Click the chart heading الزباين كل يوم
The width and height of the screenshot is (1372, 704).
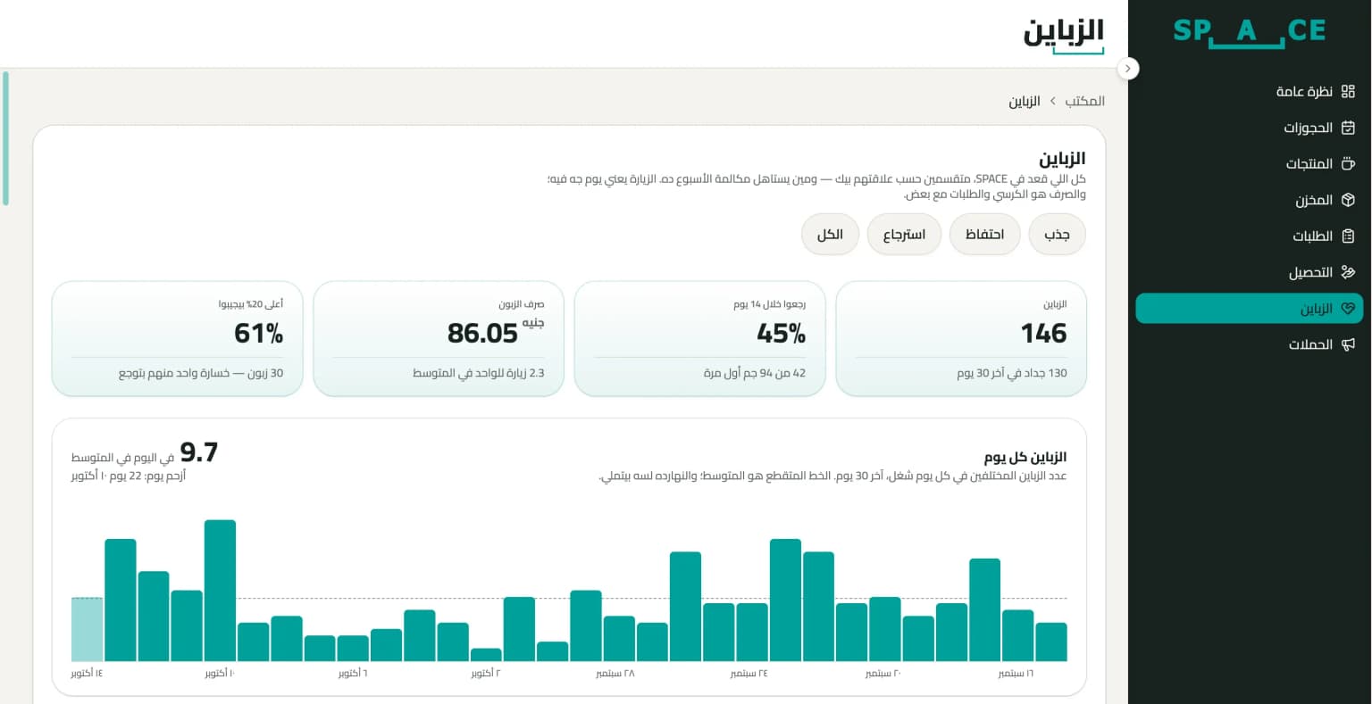pyautogui.click(x=1025, y=457)
